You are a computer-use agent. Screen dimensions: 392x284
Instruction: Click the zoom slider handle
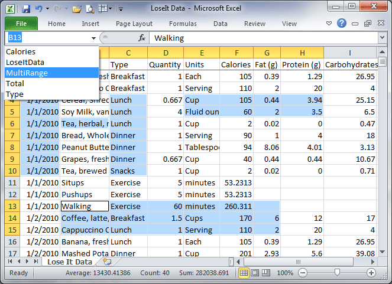336,273
